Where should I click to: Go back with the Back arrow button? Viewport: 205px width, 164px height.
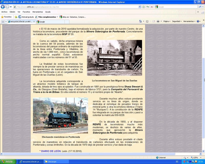pos(3,7)
